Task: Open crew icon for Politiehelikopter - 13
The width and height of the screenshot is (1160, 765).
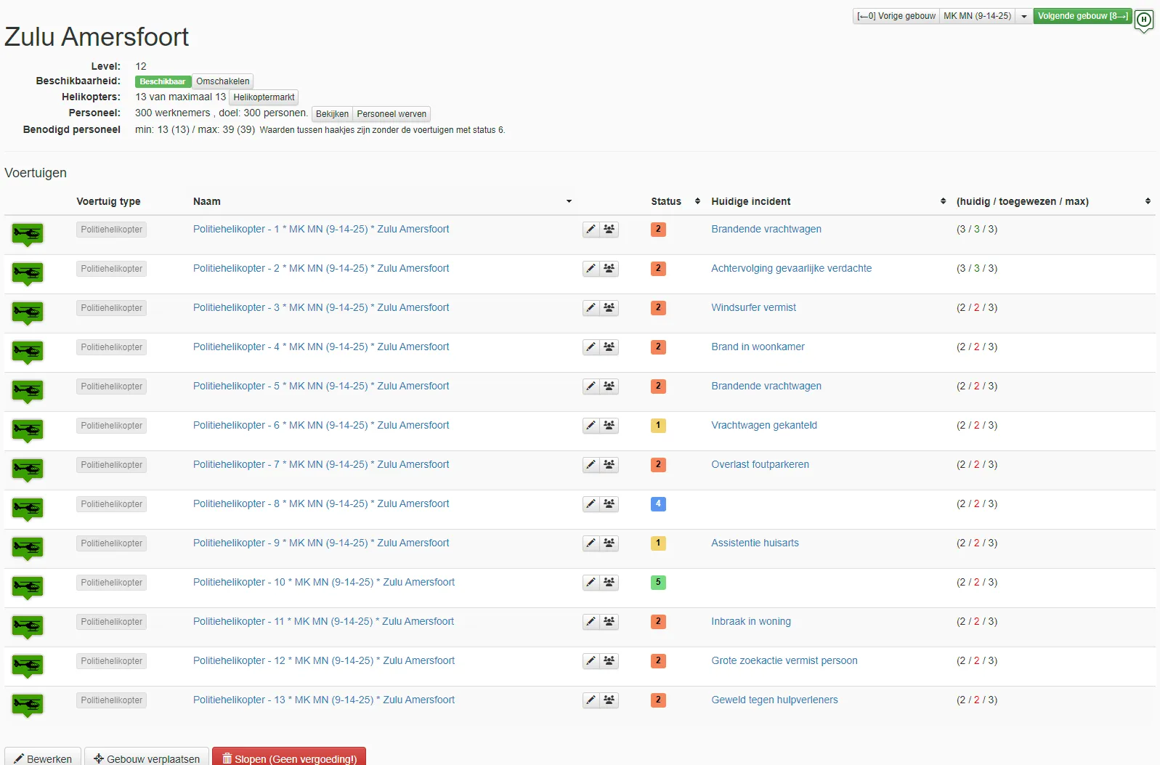Action: (609, 700)
